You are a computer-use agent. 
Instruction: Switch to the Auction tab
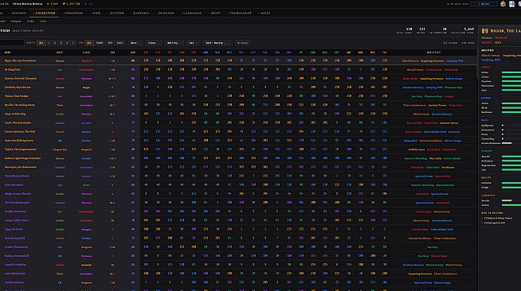[116, 14]
